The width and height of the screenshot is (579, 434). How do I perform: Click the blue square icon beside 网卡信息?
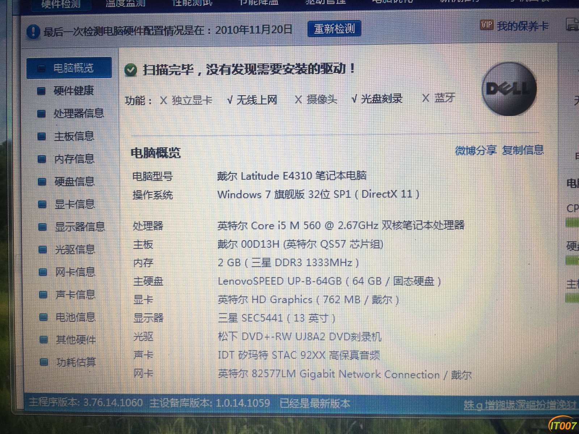click(43, 272)
